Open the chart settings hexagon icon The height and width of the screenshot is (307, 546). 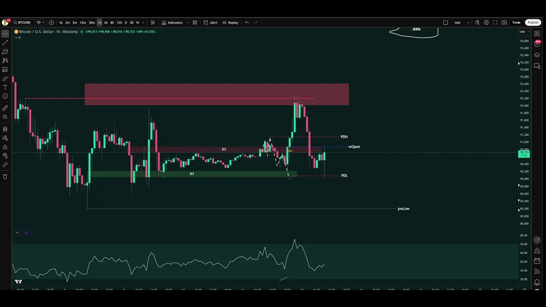(486, 23)
